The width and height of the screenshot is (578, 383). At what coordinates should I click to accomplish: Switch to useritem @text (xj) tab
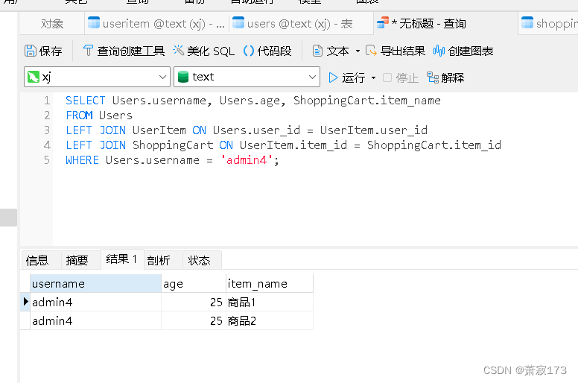click(156, 24)
